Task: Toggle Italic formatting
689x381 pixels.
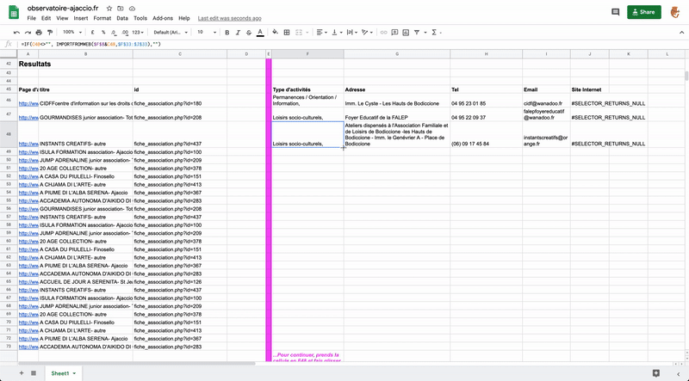Action: [x=238, y=33]
